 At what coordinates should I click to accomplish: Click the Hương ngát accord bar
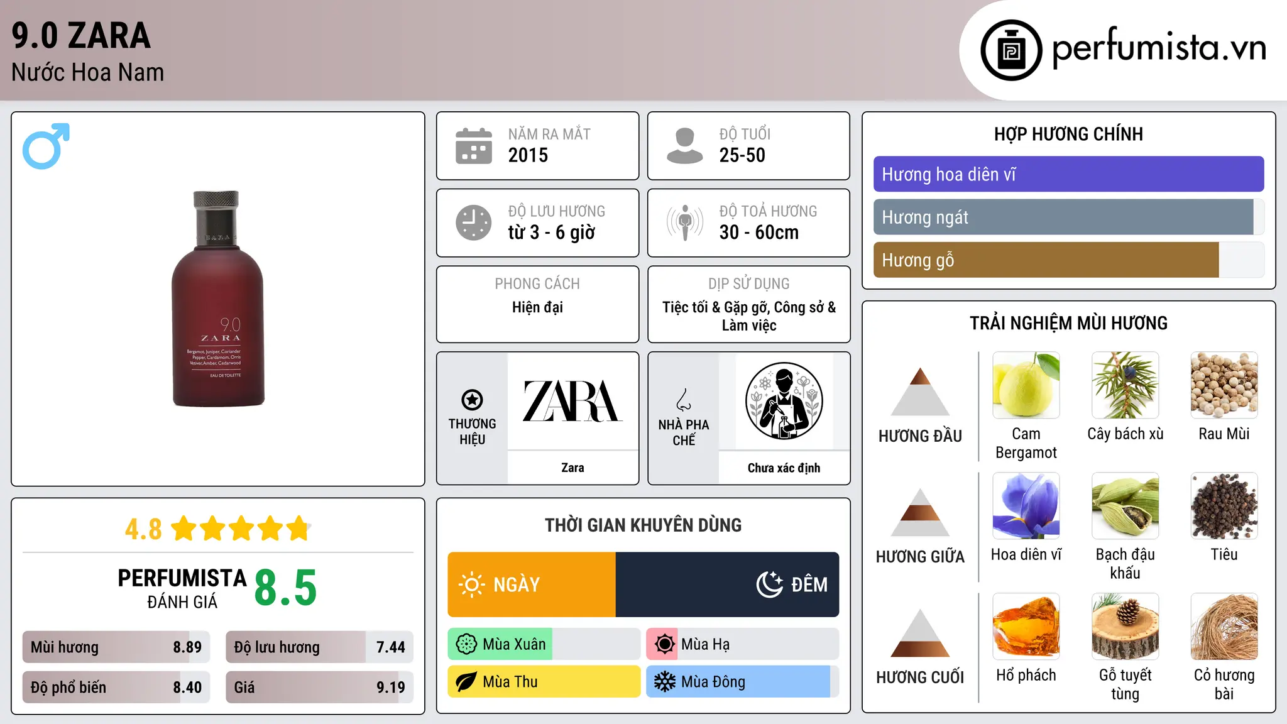[x=1068, y=217]
